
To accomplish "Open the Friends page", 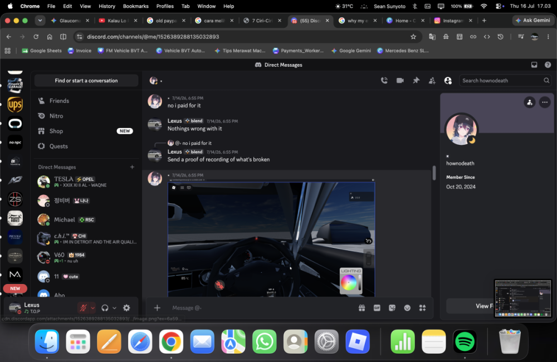I will [86, 101].
